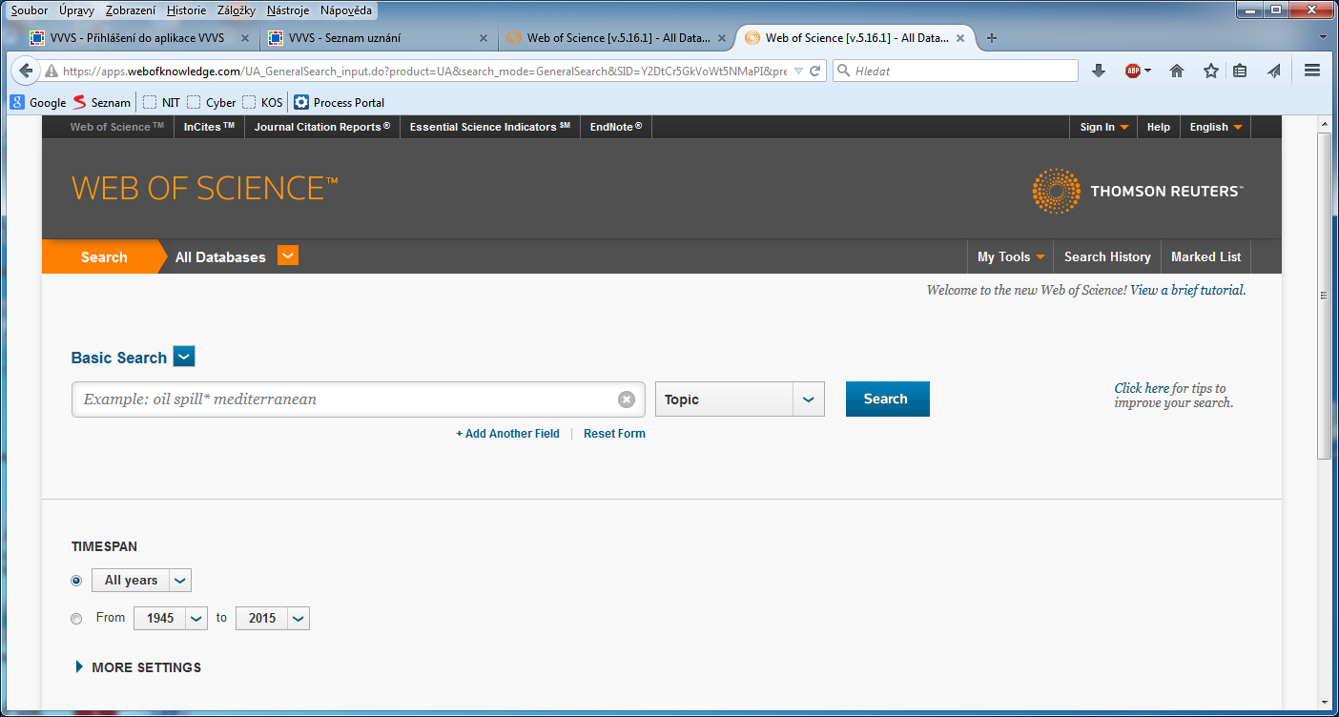Click the Help link
Screen dimensions: 1339x717
coord(1159,127)
